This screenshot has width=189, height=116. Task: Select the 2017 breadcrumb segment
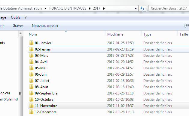[x=96, y=8]
